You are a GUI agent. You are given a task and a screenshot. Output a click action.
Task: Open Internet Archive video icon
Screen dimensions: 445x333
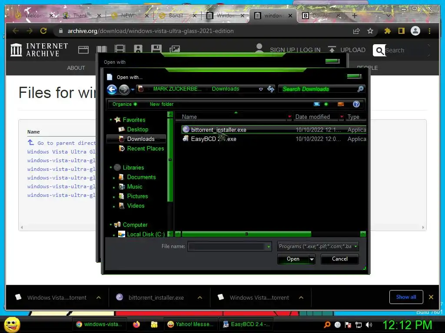click(120, 49)
